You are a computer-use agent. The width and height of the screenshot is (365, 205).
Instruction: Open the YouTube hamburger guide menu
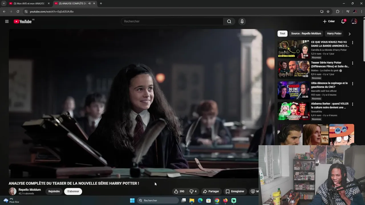[x=7, y=21]
